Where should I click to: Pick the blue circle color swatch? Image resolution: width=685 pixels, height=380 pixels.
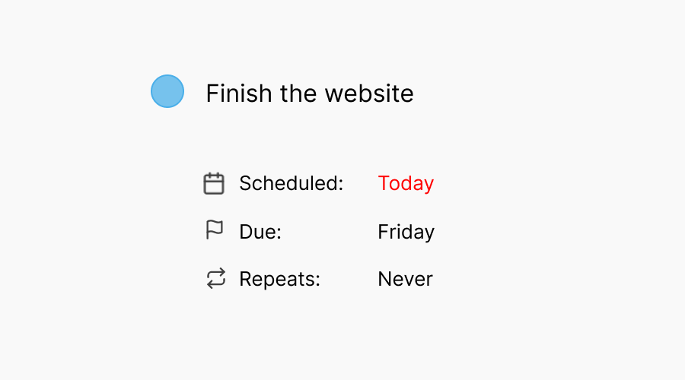(167, 91)
